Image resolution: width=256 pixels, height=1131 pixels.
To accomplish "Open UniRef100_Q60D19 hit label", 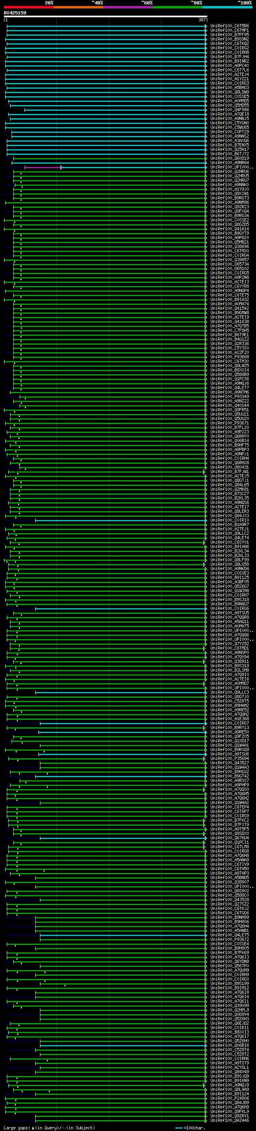I will point(230,158).
